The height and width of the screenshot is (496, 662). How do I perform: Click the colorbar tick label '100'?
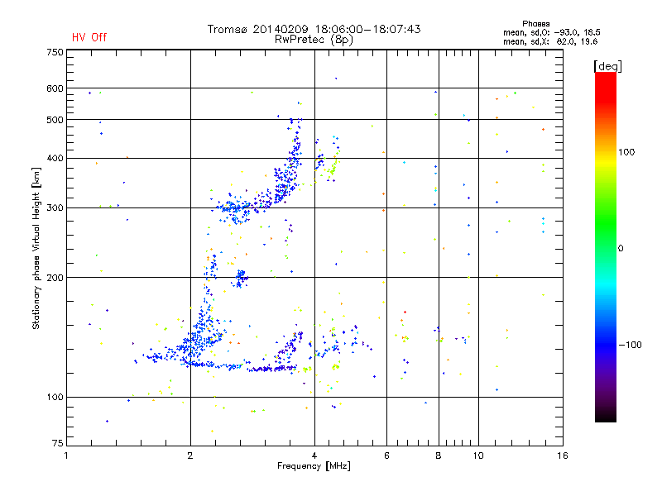click(626, 152)
